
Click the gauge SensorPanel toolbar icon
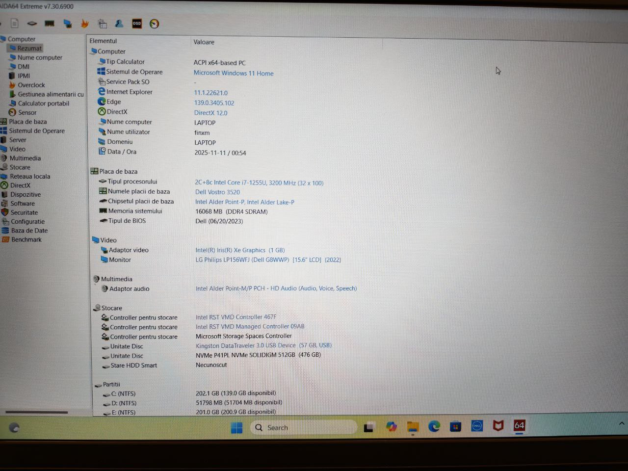click(x=154, y=24)
